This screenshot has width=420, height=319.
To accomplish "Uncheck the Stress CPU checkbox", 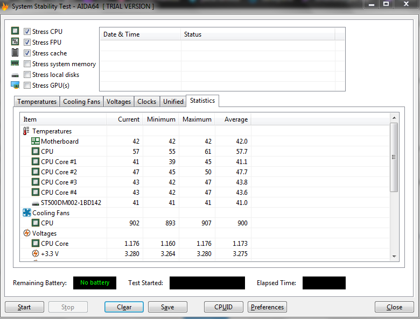I will point(27,32).
